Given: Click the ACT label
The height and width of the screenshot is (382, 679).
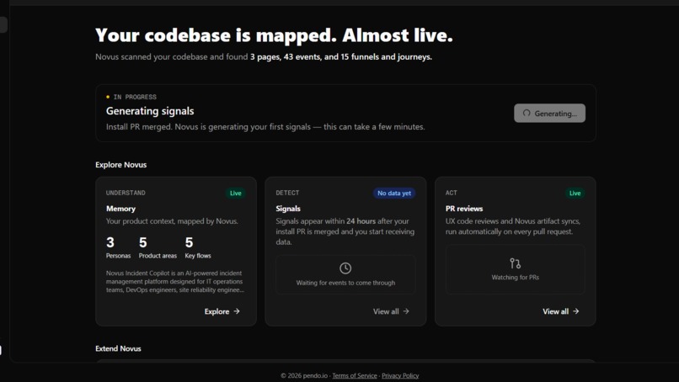Looking at the screenshot, I should pyautogui.click(x=452, y=193).
